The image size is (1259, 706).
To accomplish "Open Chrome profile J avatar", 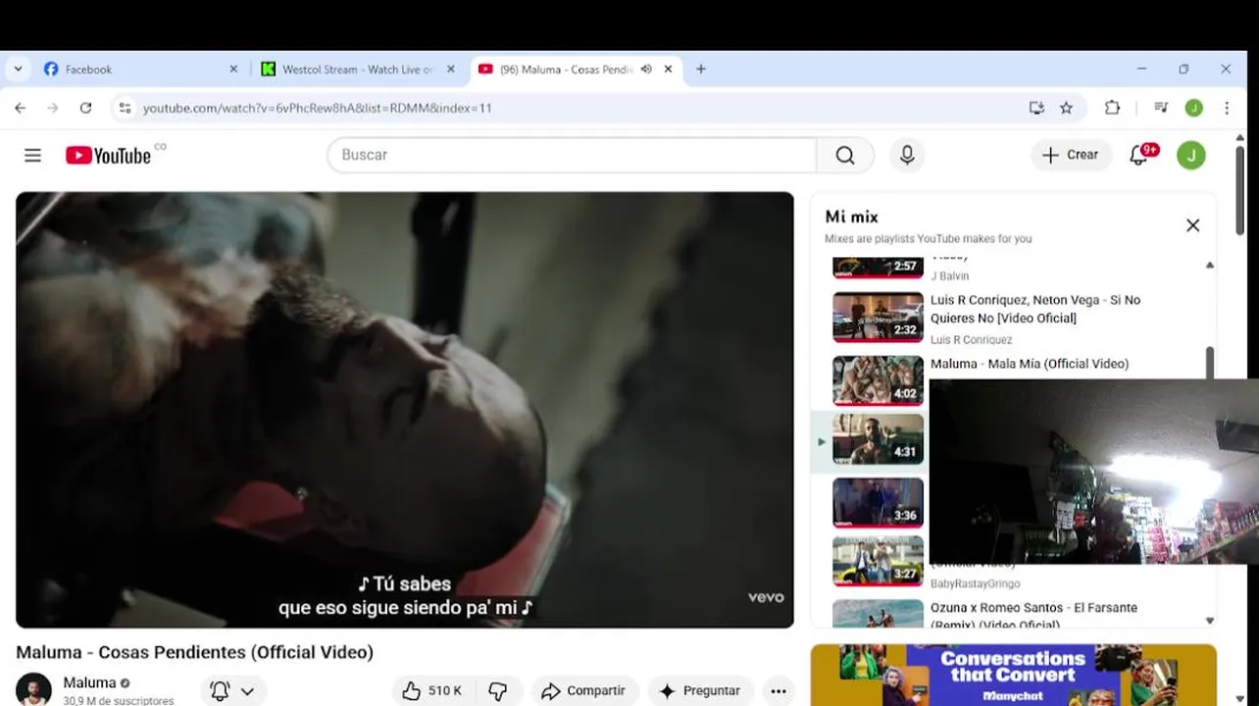I will 1193,108.
